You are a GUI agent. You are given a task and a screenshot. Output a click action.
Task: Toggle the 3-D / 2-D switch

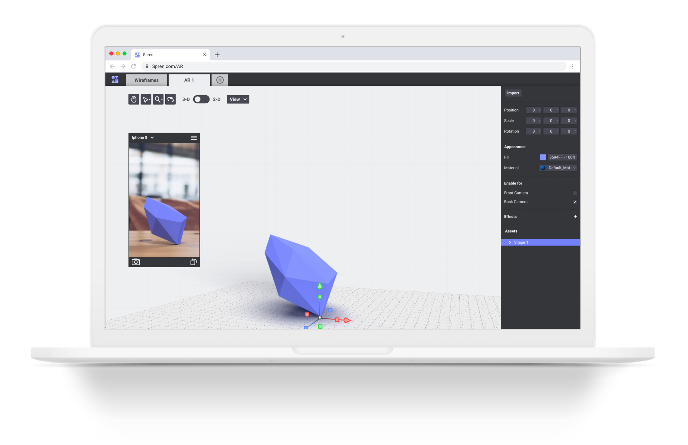pyautogui.click(x=201, y=99)
